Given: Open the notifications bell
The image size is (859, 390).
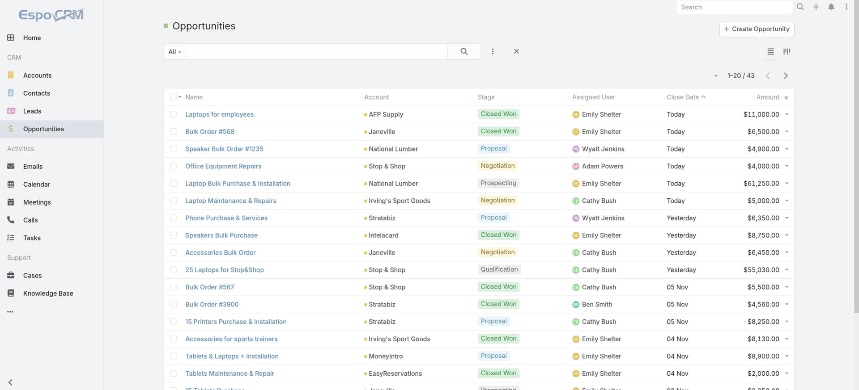Looking at the screenshot, I should coord(831,7).
